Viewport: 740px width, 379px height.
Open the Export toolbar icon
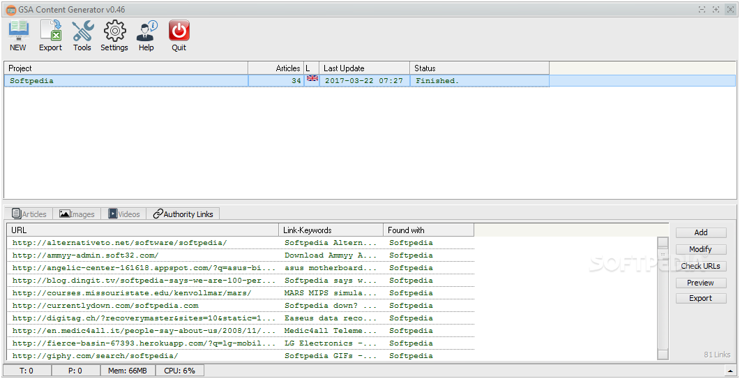(50, 36)
